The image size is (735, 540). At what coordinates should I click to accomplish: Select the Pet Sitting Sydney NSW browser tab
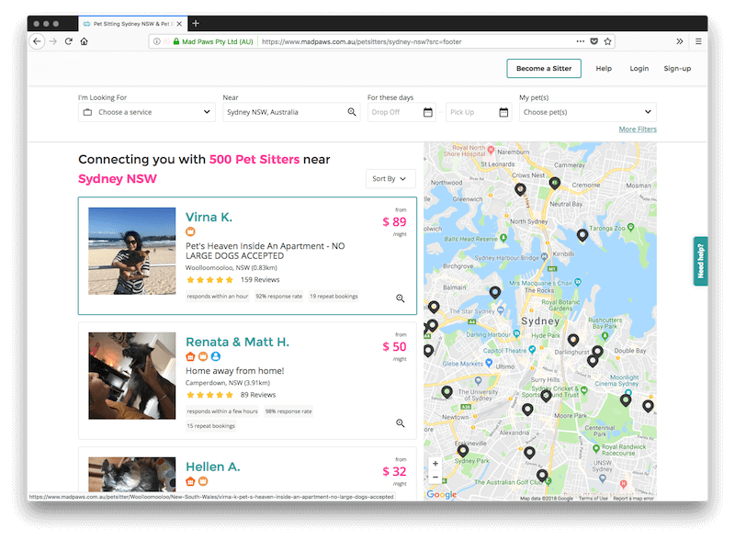pos(129,24)
